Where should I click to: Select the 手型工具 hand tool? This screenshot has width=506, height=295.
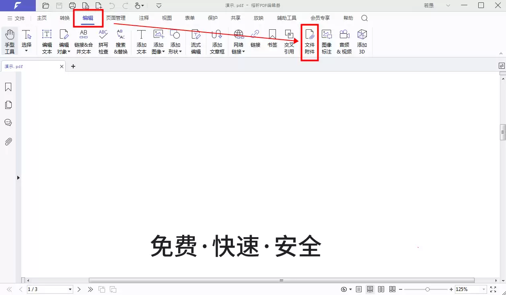click(x=9, y=41)
